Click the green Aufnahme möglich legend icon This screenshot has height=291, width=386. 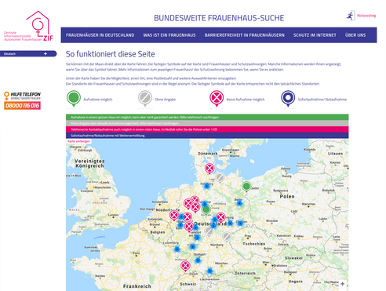74,99
